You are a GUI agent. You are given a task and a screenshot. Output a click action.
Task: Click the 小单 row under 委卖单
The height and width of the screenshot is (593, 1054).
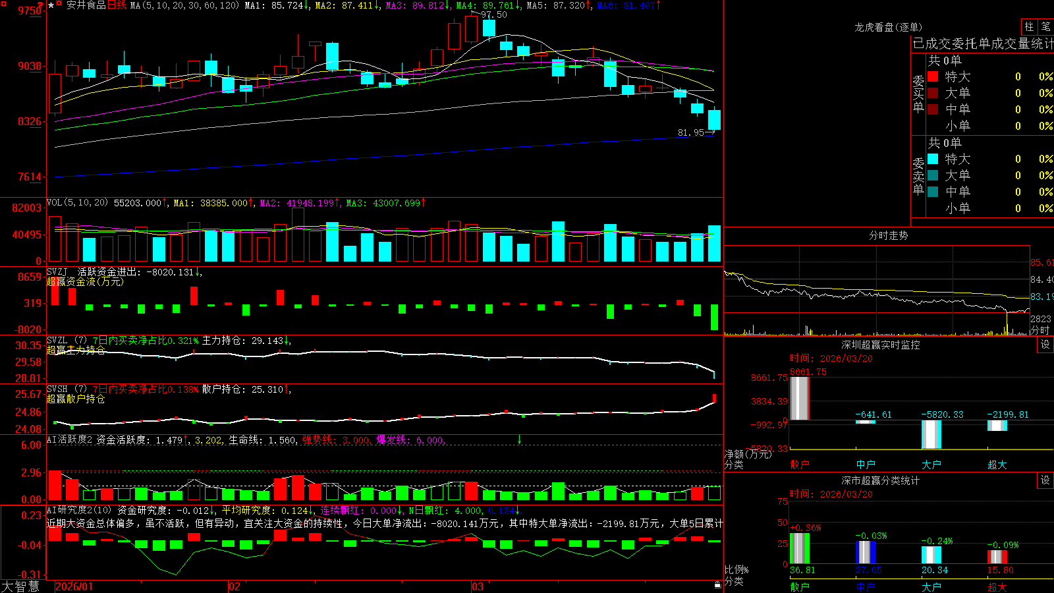point(990,208)
